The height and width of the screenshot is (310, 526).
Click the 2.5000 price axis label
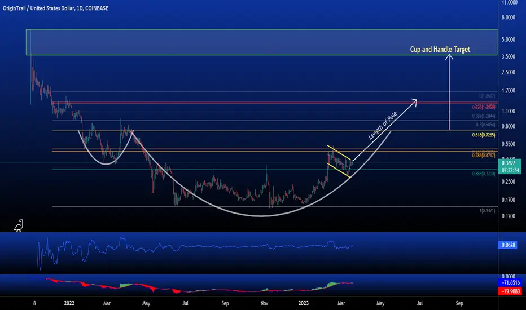tap(508, 72)
